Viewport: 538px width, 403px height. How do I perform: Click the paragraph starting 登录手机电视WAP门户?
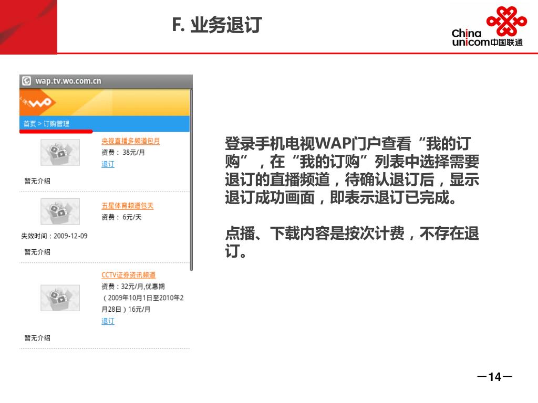[352, 171]
